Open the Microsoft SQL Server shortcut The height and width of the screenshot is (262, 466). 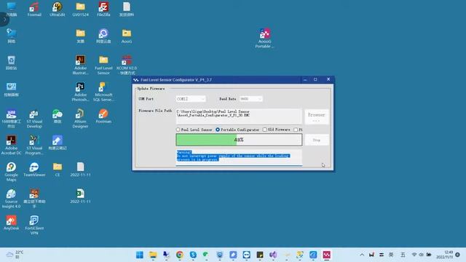pyautogui.click(x=103, y=92)
